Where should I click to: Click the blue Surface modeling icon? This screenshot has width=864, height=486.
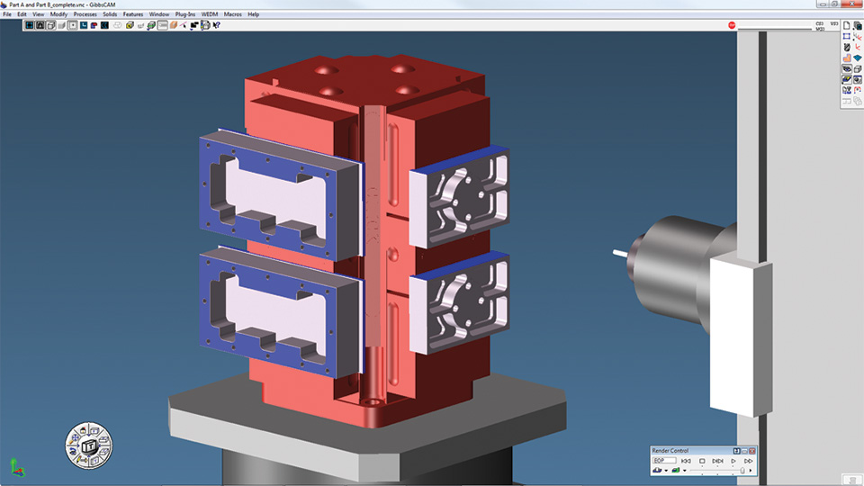(x=859, y=58)
